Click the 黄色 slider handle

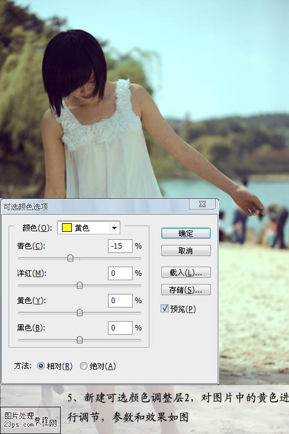(x=79, y=312)
